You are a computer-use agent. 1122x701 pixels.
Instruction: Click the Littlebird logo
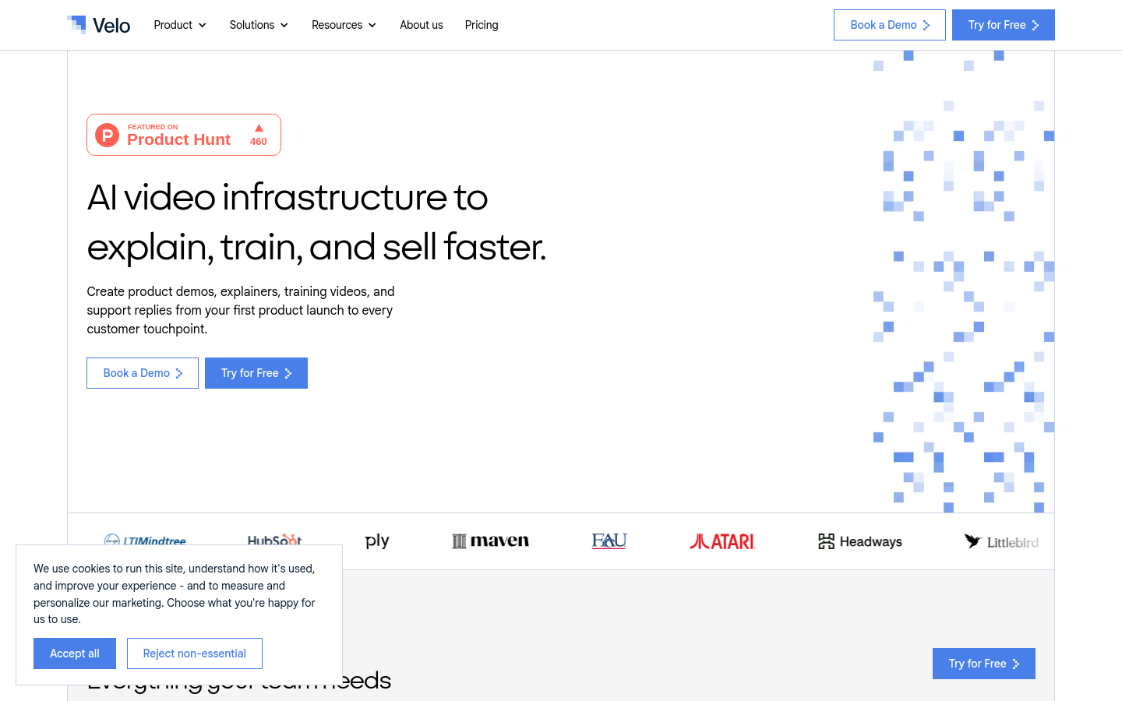[1002, 541]
